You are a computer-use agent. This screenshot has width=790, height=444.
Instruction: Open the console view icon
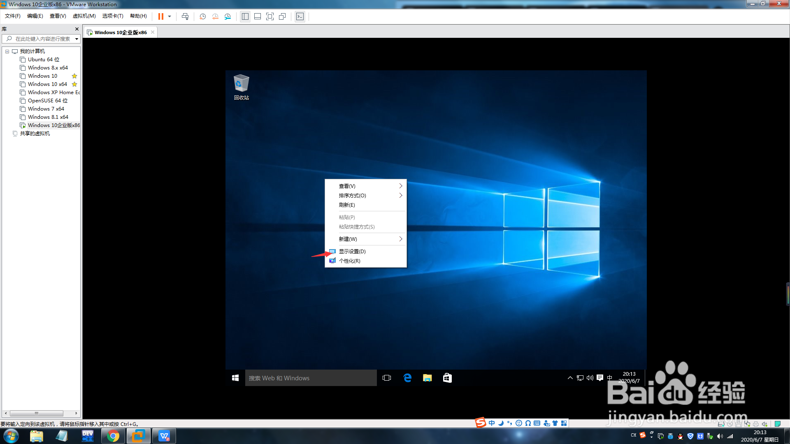pyautogui.click(x=300, y=16)
